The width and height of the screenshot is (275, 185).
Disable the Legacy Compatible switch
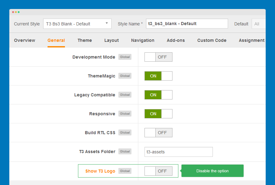(x=158, y=95)
